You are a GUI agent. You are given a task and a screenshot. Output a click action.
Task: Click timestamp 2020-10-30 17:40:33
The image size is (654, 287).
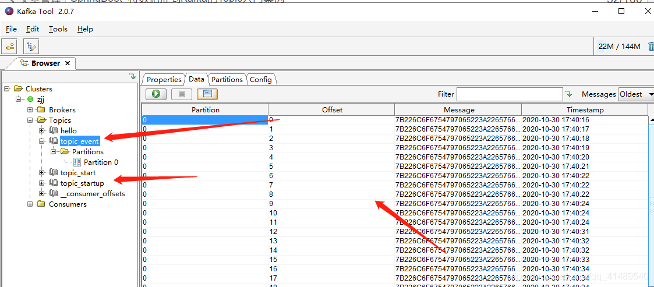tap(556, 260)
